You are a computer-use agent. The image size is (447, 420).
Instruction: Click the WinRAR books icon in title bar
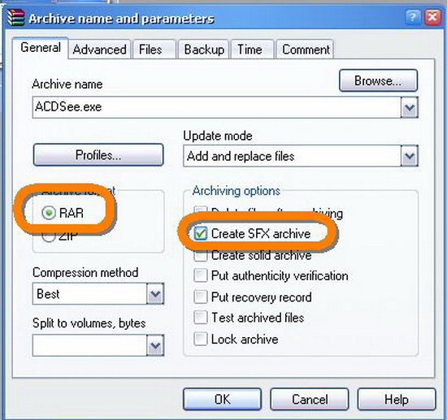click(x=16, y=18)
